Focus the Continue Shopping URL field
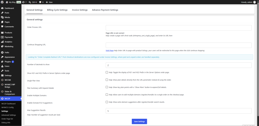Image resolution: width=259 pixels, height=126 pixels. coord(179,45)
